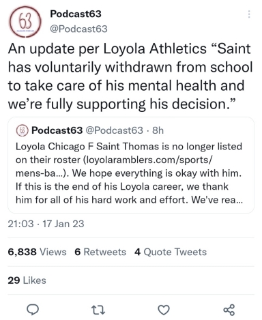This screenshot has height=320, width=262.
Task: Share the tweet via share icon
Action: point(229,310)
